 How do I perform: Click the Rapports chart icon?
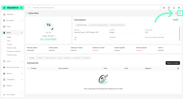[4, 86]
